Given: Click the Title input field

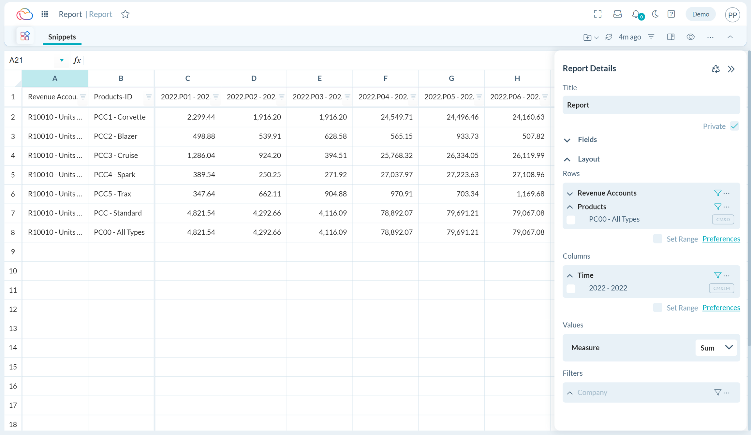Looking at the screenshot, I should tap(651, 105).
